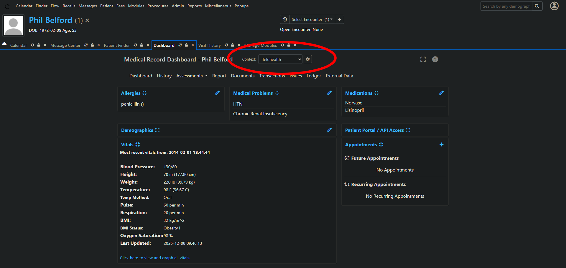Open the Reports menu in top bar
This screenshot has height=268, width=566.
tap(194, 6)
